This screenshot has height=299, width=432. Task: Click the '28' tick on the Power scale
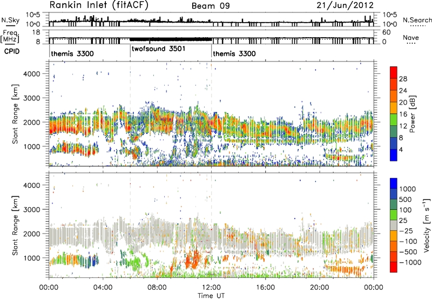point(403,79)
